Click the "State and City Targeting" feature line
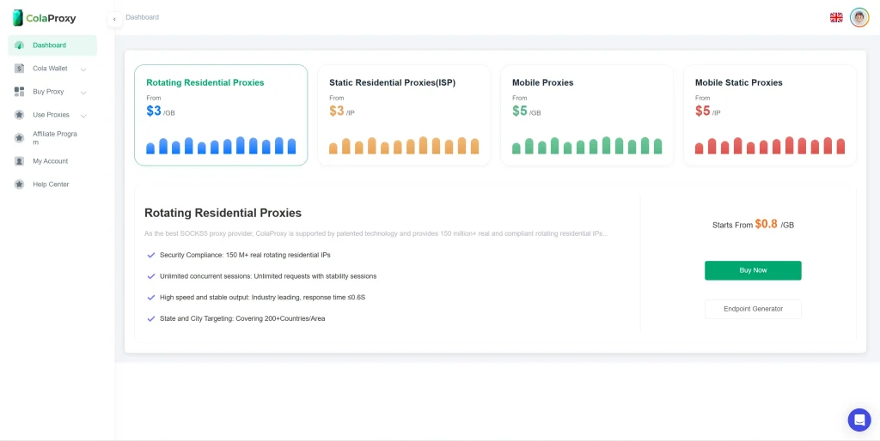This screenshot has height=441, width=880. 242,319
